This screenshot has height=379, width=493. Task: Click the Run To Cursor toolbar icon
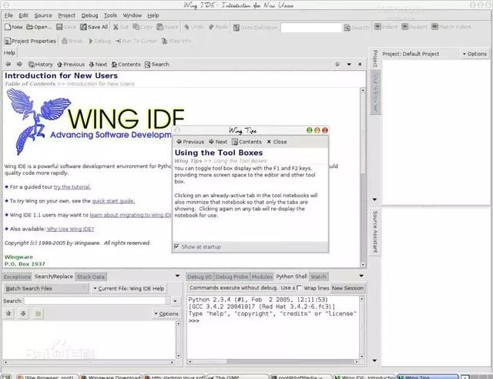click(136, 41)
